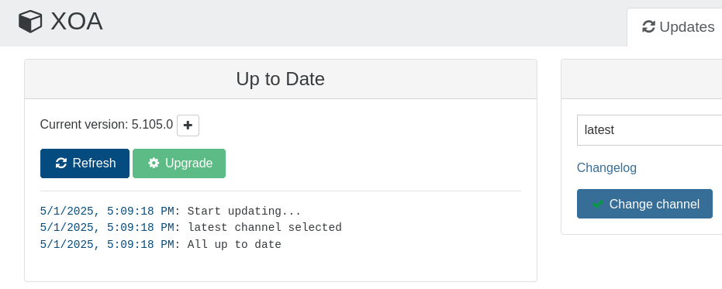Click the XOA title text

click(x=77, y=22)
